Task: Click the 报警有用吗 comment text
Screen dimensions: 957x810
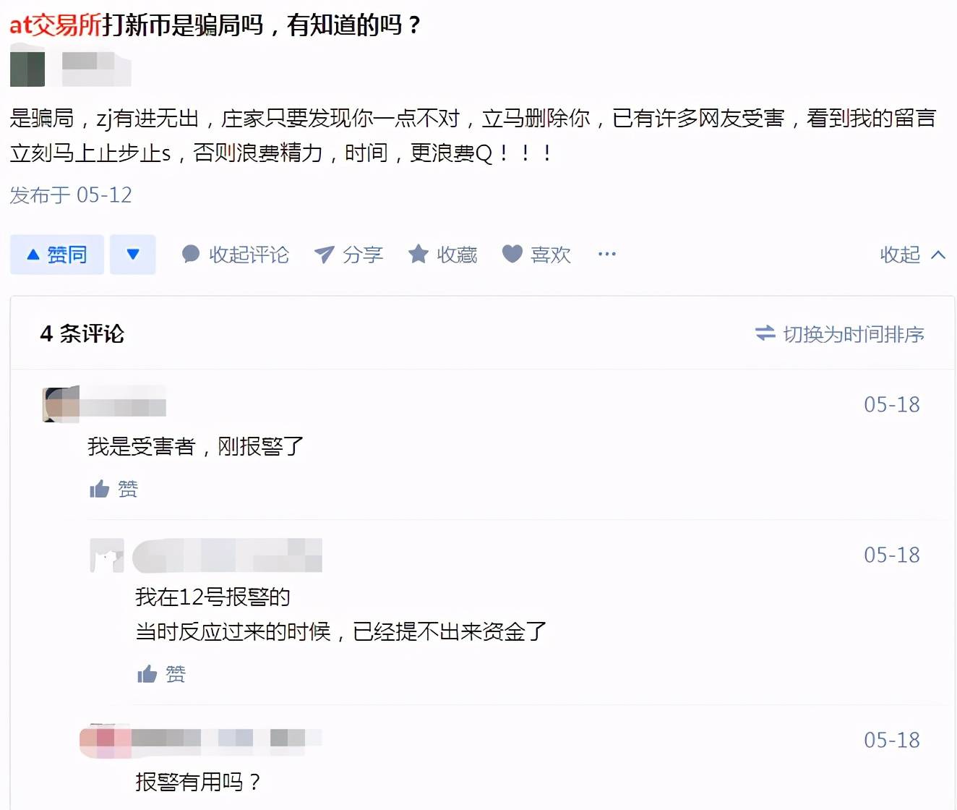Action: pos(197,782)
